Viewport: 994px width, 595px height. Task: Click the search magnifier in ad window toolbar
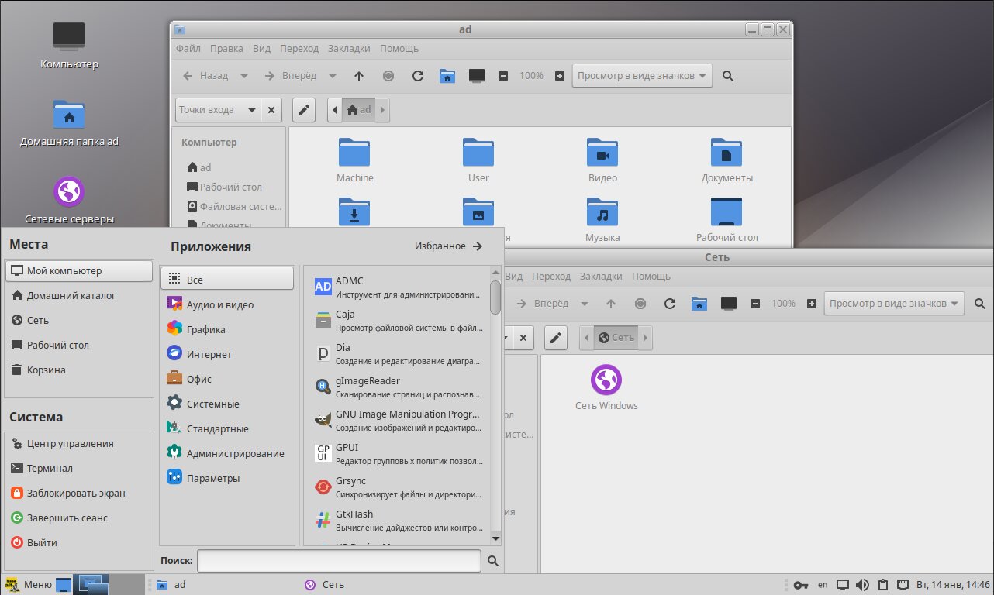coord(727,76)
